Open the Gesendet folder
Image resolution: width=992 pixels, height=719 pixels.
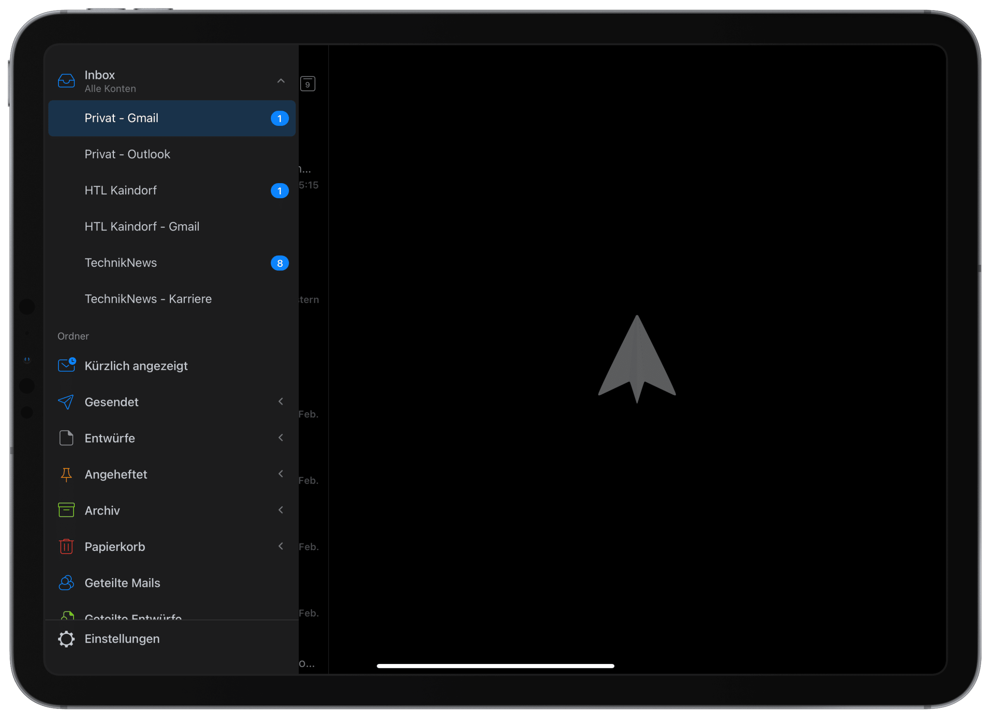(172, 402)
